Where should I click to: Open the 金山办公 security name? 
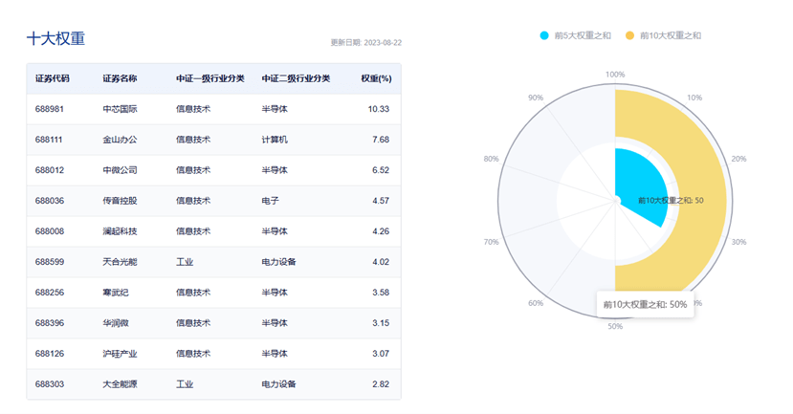[x=120, y=140]
